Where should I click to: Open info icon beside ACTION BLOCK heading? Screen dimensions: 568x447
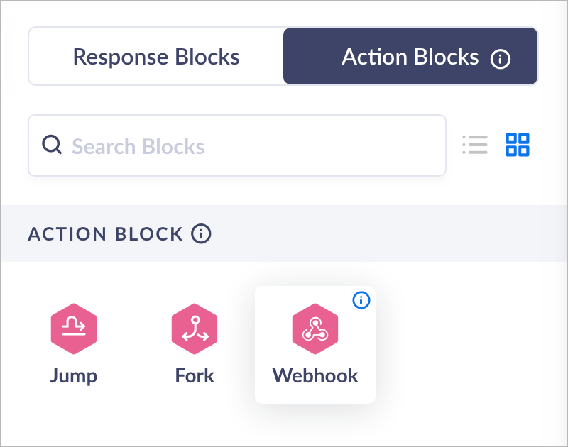[202, 233]
